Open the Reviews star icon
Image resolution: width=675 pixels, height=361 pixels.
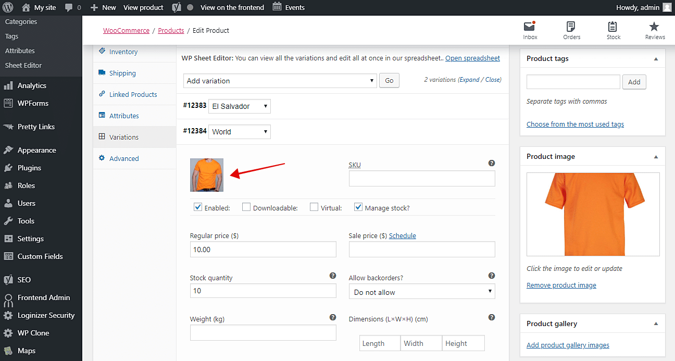[x=655, y=27]
